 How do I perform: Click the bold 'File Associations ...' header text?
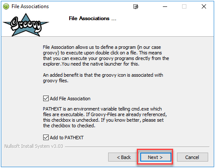[x=93, y=18]
